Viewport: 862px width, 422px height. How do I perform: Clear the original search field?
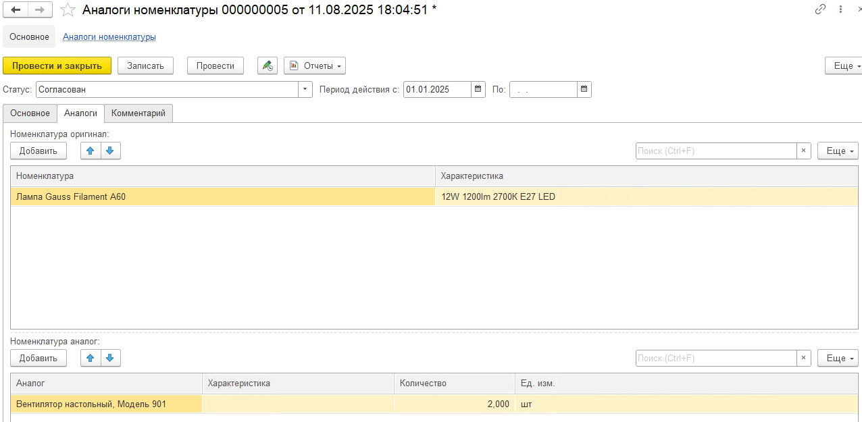(x=803, y=151)
